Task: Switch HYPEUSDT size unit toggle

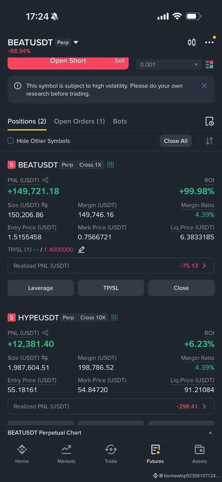Action: pyautogui.click(x=44, y=358)
